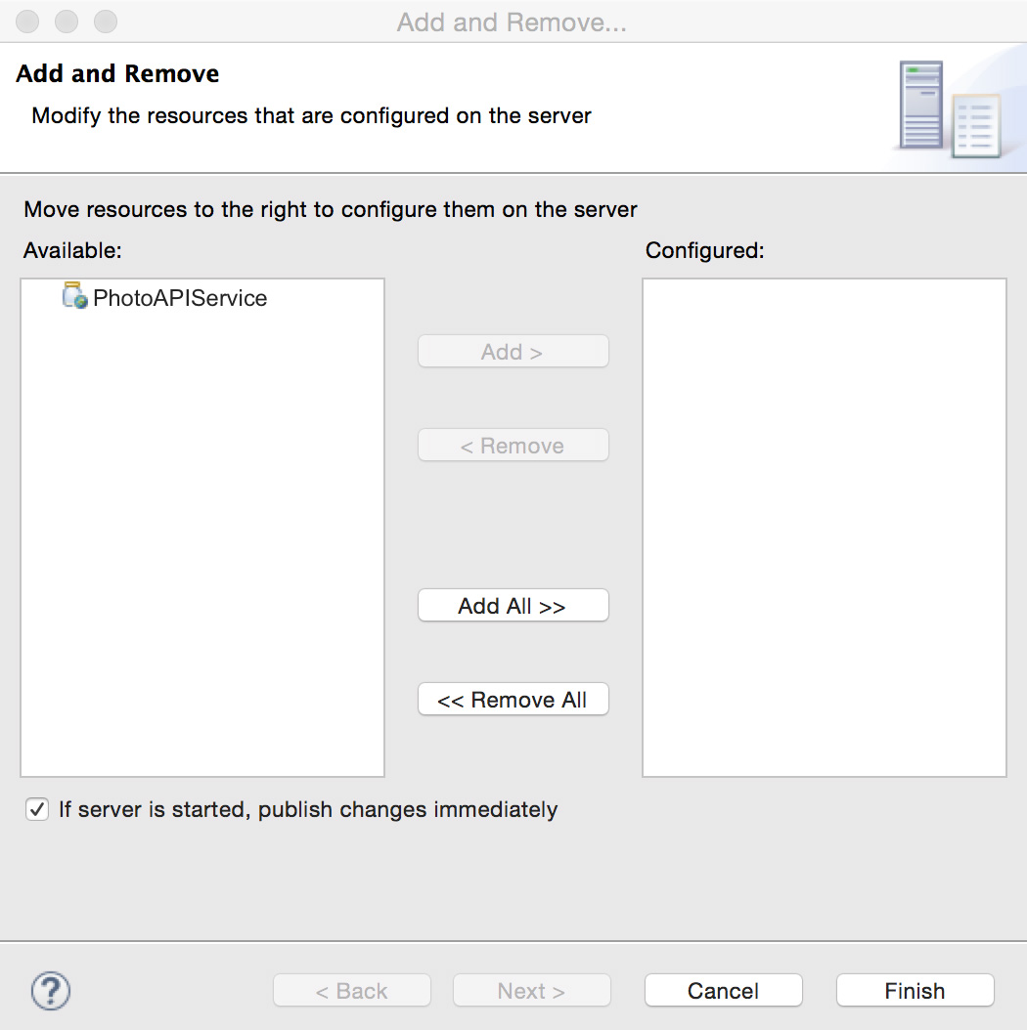Image resolution: width=1027 pixels, height=1030 pixels.
Task: Click inside the empty Configured list
Action: coord(824,528)
